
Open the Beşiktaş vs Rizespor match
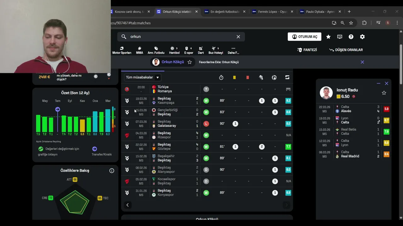[x=207, y=135]
